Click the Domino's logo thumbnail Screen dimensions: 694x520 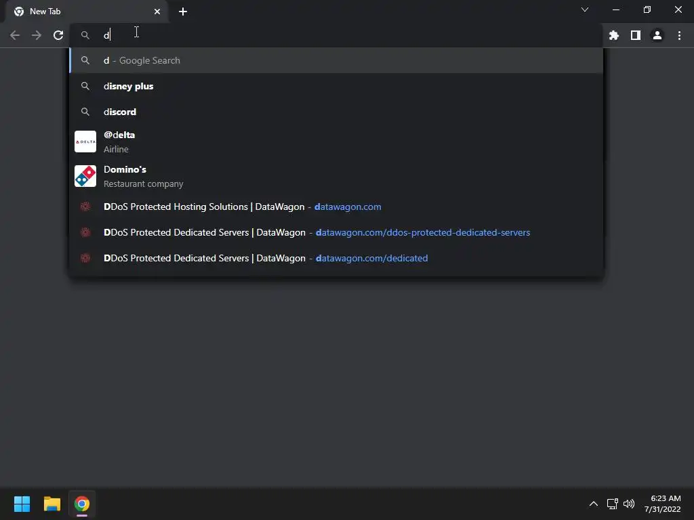(85, 176)
